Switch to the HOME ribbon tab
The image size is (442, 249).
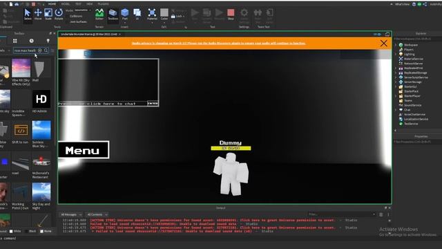52,4
